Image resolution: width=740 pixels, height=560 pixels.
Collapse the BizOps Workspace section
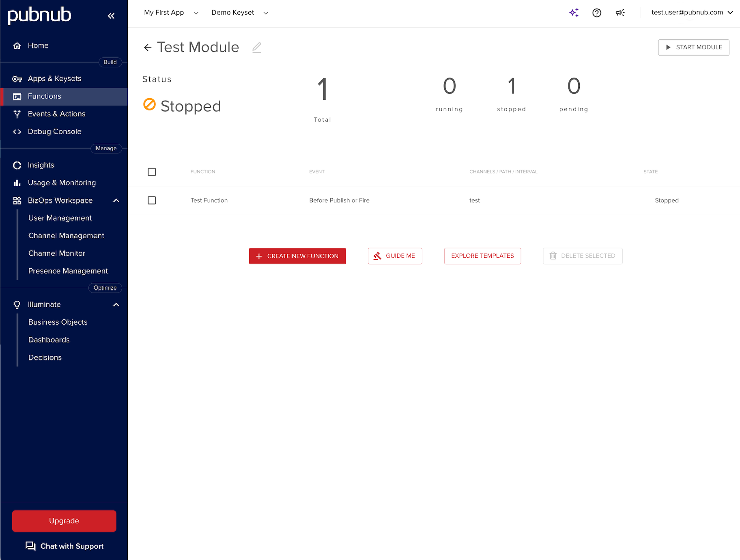(x=116, y=200)
